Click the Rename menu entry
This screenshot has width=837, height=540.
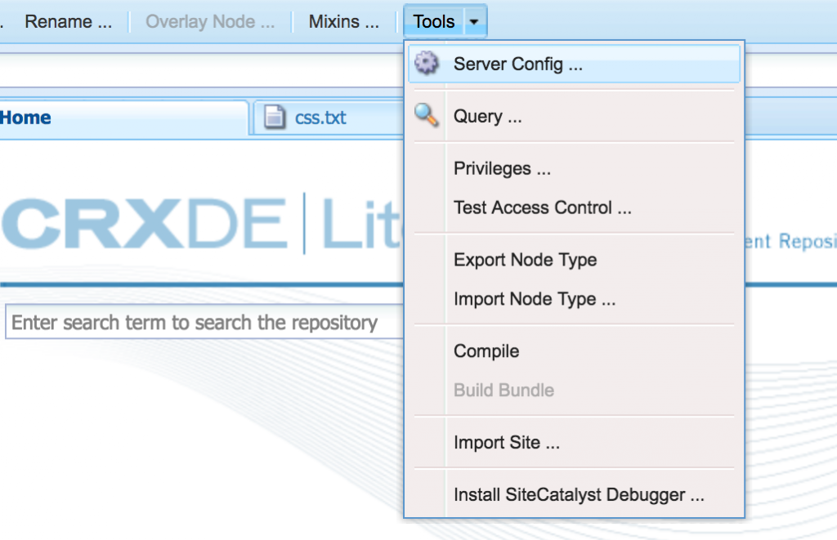[68, 21]
